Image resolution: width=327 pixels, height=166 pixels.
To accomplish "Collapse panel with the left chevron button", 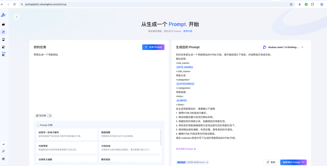I will point(17,17).
